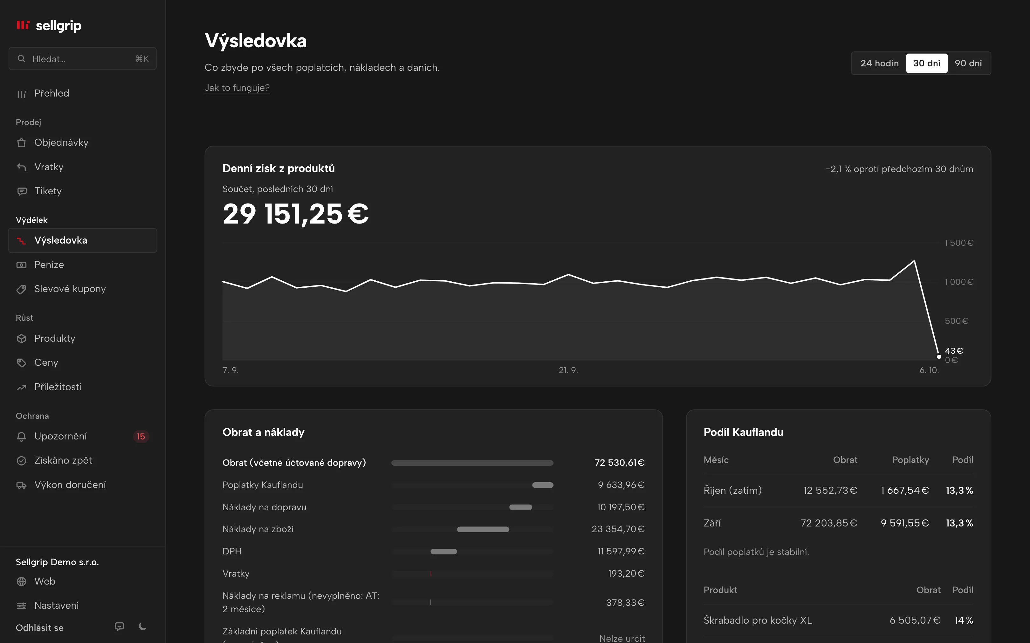This screenshot has height=643, width=1030.
Task: Click the Škrabadlo pro kočky XL product
Action: tap(758, 620)
